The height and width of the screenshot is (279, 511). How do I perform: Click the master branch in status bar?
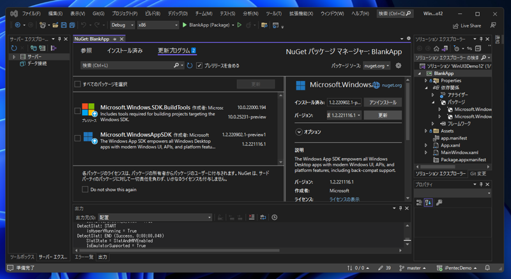tap(413, 268)
